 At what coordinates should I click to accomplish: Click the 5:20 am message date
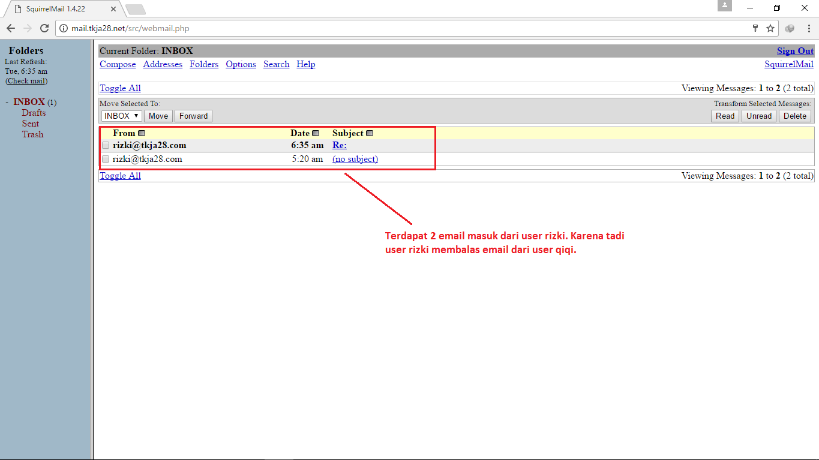pos(307,159)
